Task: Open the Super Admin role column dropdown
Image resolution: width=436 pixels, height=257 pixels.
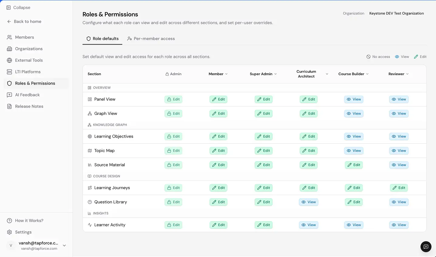Action: tap(263, 74)
